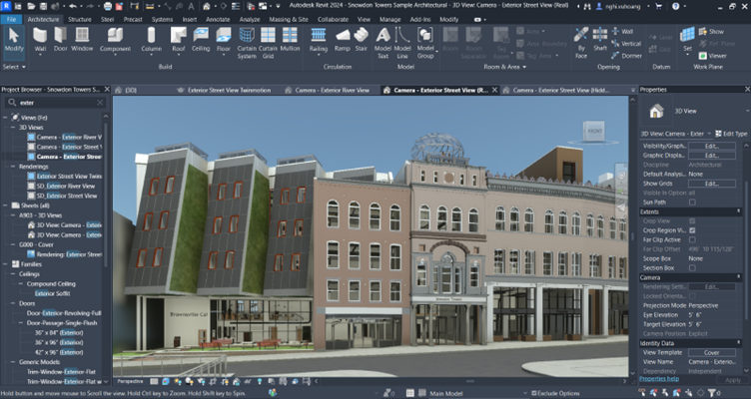The height and width of the screenshot is (399, 751).
Task: Open the Properties help link
Action: coord(658,379)
